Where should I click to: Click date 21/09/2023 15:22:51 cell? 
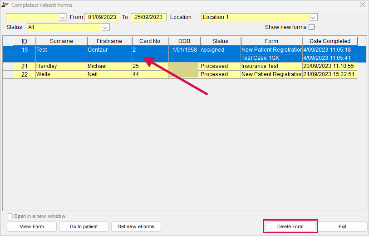point(330,74)
